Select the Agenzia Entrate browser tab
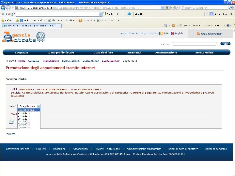 [29, 26]
